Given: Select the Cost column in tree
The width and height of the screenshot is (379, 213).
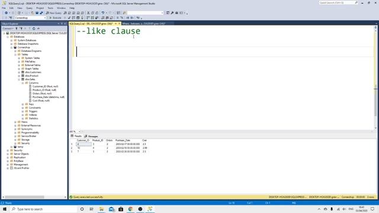Looking at the screenshot, I should tap(41, 101).
